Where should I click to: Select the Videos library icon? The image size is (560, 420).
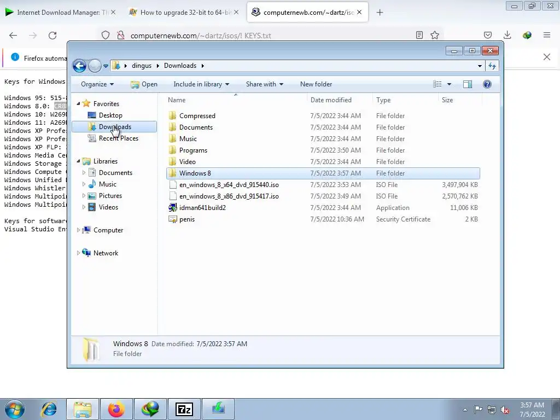pos(92,207)
